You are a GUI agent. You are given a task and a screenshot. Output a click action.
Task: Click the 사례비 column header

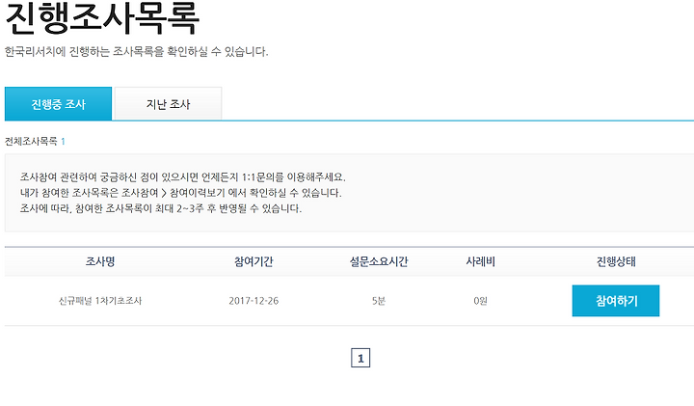click(x=480, y=261)
